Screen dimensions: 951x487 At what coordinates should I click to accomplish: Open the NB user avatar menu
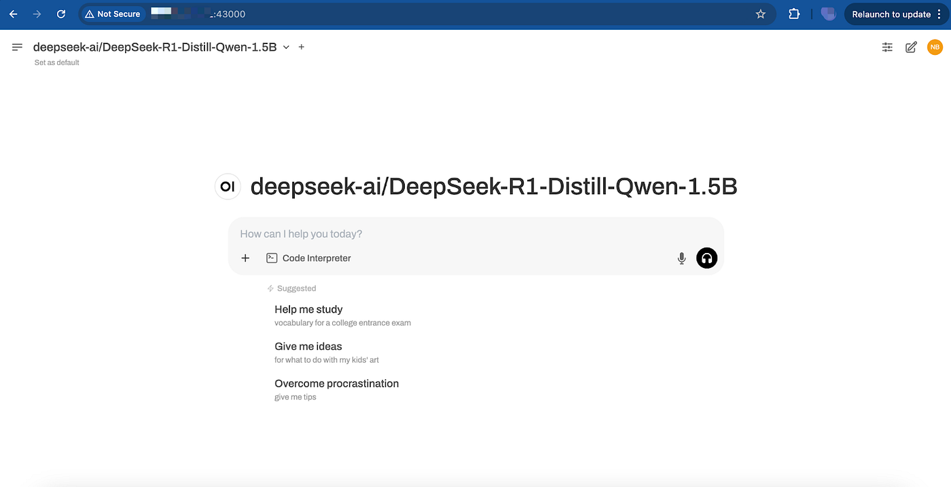click(935, 47)
